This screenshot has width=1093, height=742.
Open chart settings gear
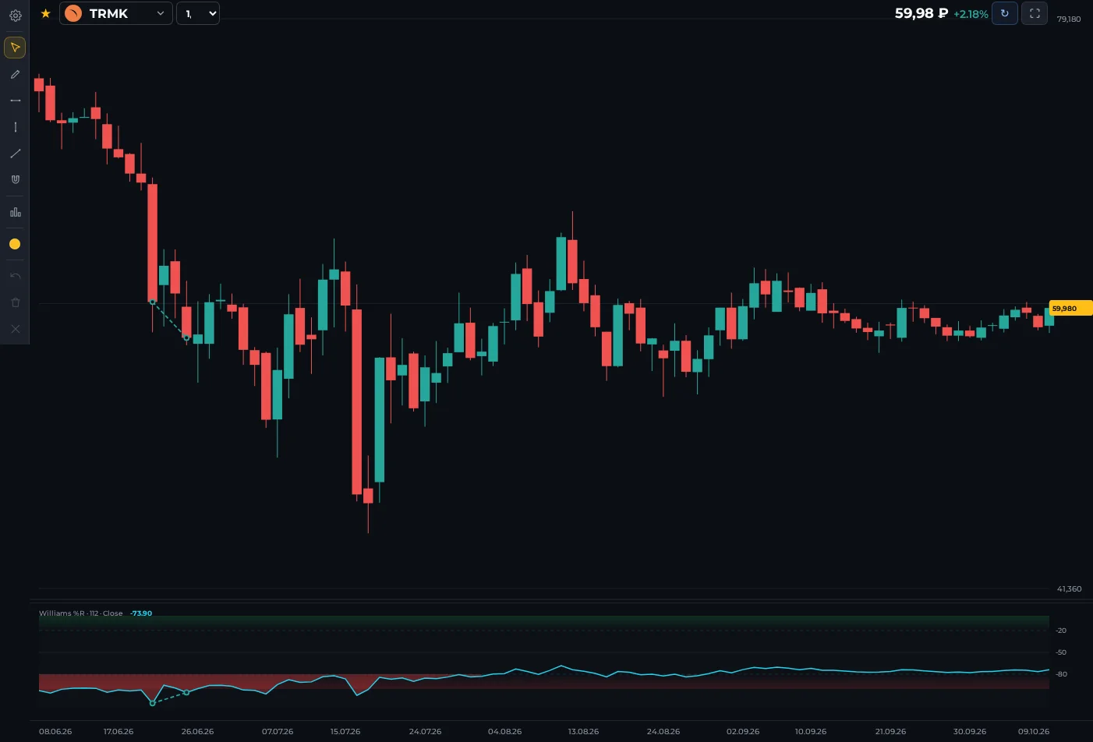coord(15,15)
